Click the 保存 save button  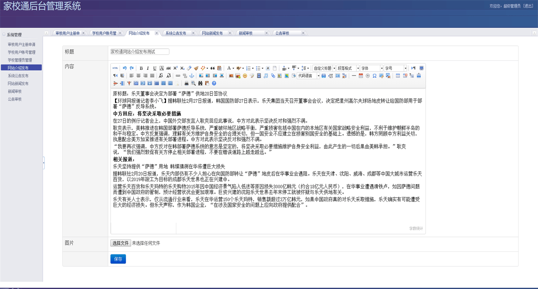(118, 259)
